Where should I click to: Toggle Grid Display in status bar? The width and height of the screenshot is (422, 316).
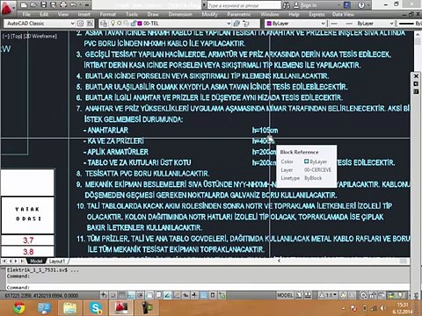point(121,296)
